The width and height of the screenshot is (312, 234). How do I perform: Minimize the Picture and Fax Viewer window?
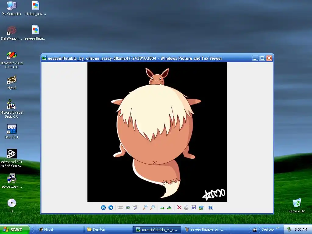[x=255, y=58]
